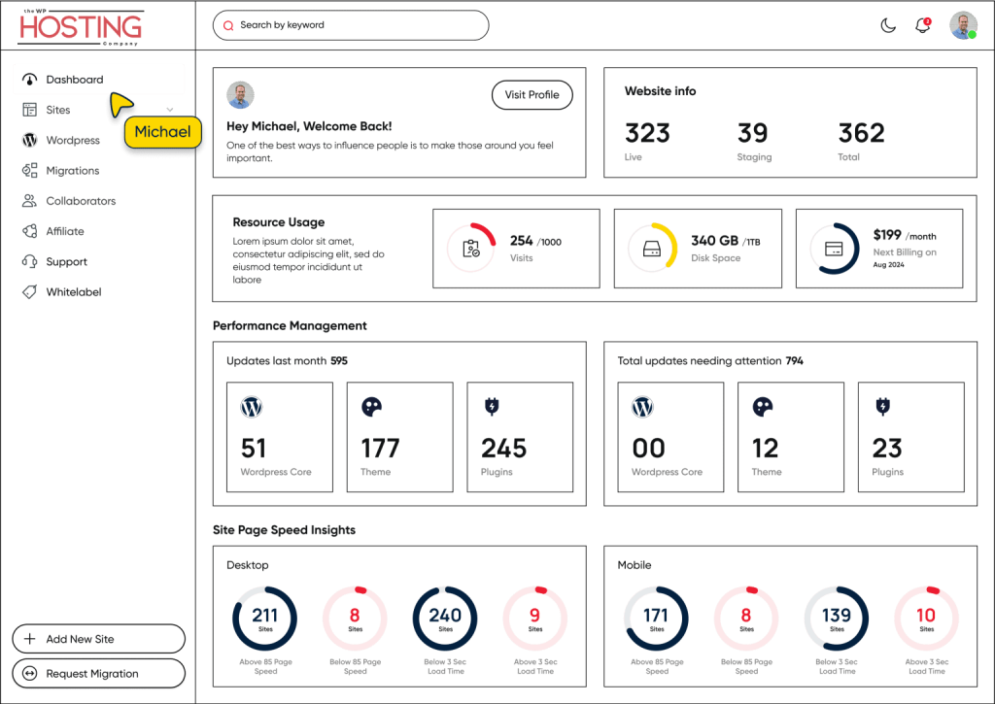Click the Collaborators people icon
Image resolution: width=995 pixels, height=704 pixels.
29,201
